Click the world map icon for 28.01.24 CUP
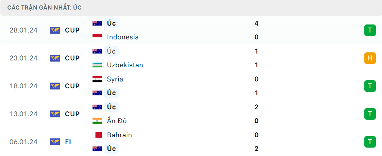 pos(55,30)
